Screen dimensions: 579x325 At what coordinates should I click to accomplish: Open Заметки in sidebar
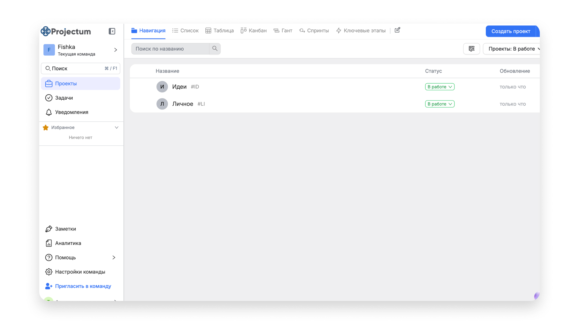65,229
